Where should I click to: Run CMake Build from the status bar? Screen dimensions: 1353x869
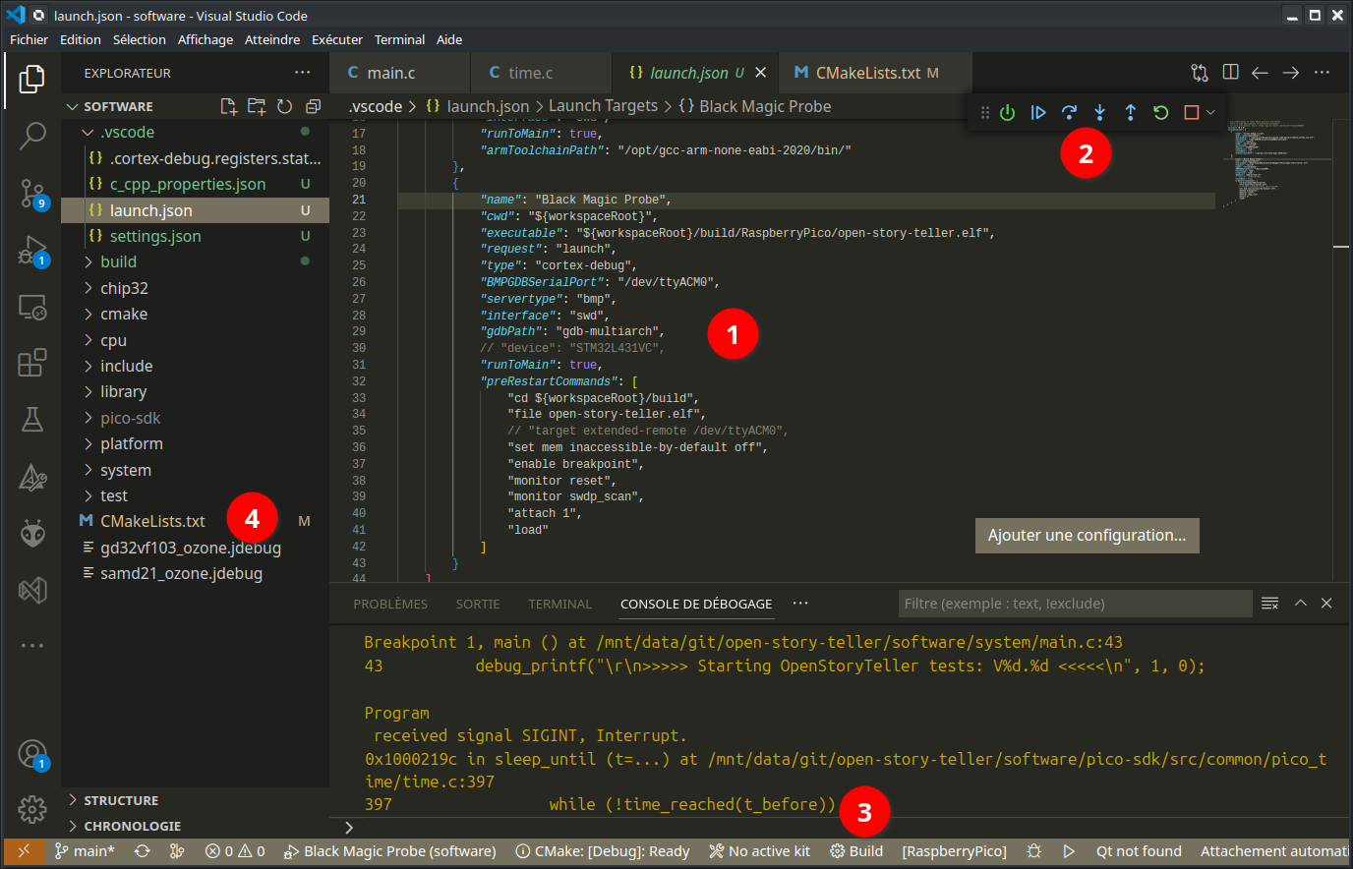point(854,851)
